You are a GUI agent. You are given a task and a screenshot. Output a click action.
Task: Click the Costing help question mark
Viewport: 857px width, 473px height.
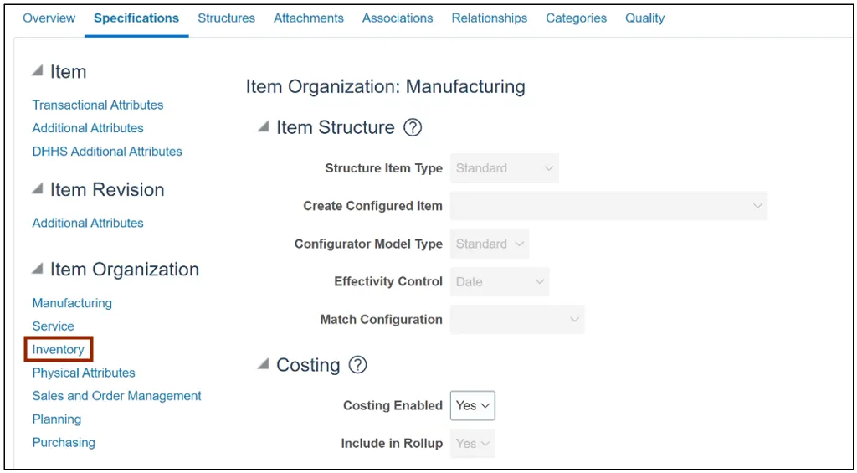click(x=358, y=365)
